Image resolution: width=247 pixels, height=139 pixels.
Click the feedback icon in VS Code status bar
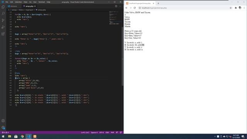(117, 132)
